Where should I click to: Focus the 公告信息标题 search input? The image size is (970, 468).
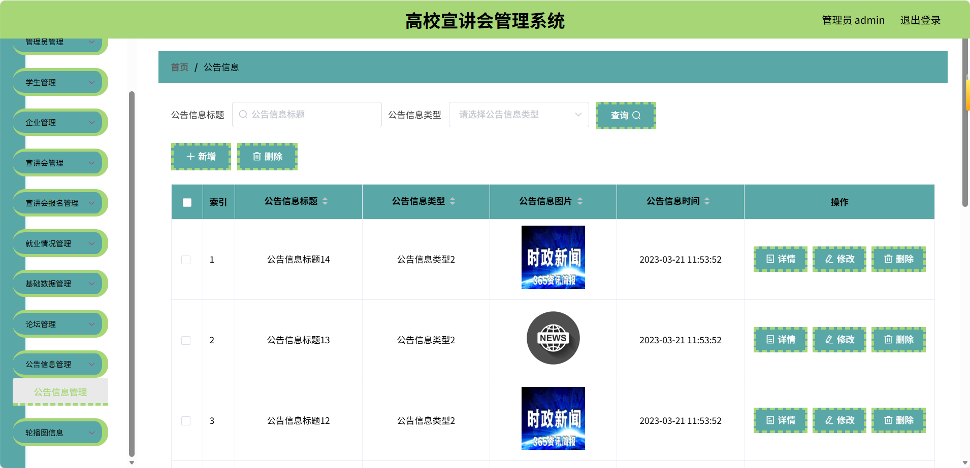[307, 115]
